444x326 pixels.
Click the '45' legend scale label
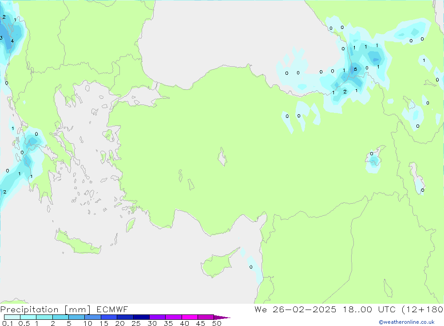(201, 323)
